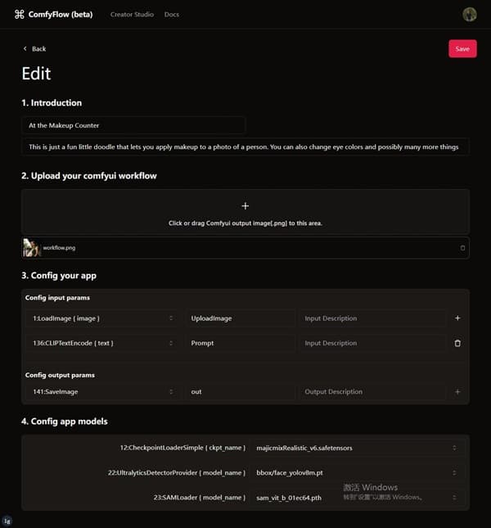Add an output param with the plus icon
The height and width of the screenshot is (528, 491).
click(457, 391)
